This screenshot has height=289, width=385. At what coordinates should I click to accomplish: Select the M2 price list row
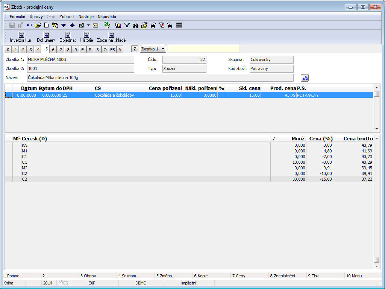coord(25,168)
